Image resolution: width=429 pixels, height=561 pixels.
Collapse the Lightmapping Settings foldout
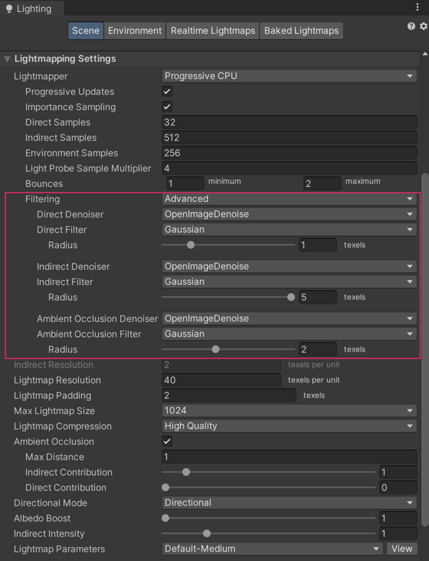(6, 59)
